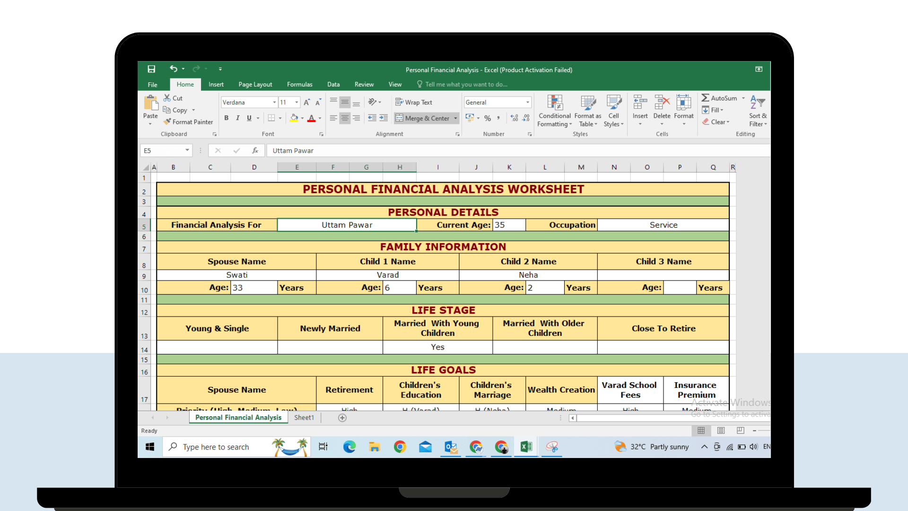Open the File tab
Image resolution: width=908 pixels, height=511 pixels.
pos(152,85)
